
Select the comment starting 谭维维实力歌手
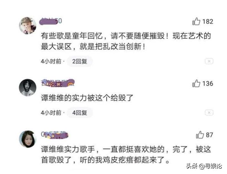tap(126, 155)
